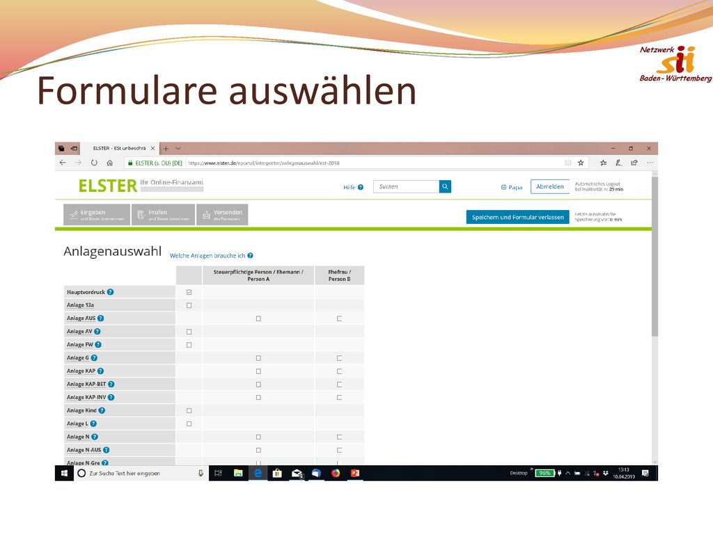Select the Anlage Kind checkbox
Viewport: 713px width, 534px height.
point(189,410)
